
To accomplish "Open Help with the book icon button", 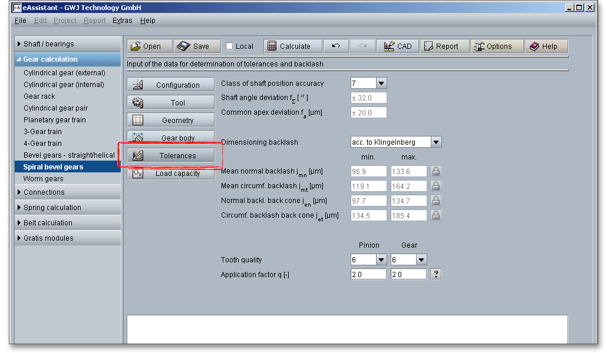I will tap(546, 46).
